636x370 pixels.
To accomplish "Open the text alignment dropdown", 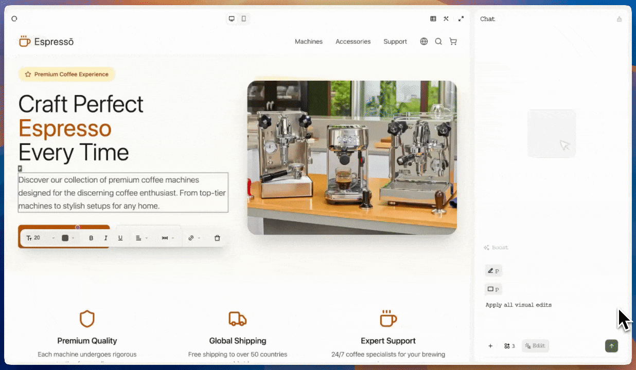I will tap(140, 237).
